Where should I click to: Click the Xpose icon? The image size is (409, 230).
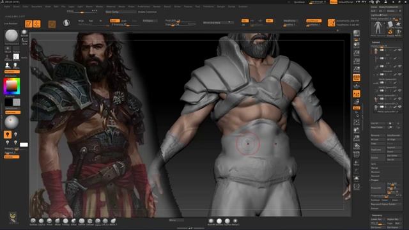click(357, 187)
